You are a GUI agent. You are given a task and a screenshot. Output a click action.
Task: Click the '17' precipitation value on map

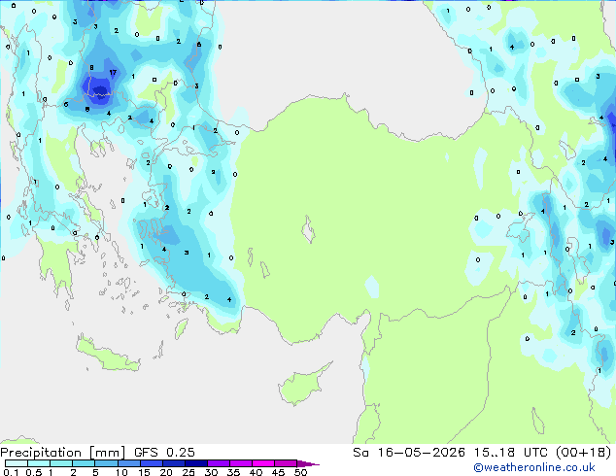coord(113,73)
